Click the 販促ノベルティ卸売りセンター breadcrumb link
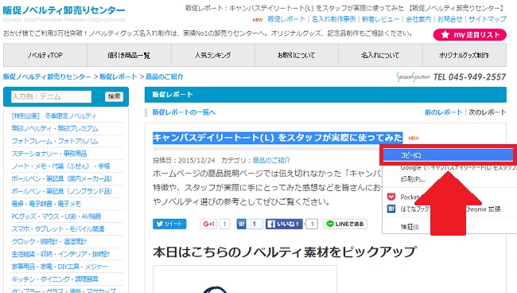Viewport: 517px width, 293px height. click(x=47, y=76)
